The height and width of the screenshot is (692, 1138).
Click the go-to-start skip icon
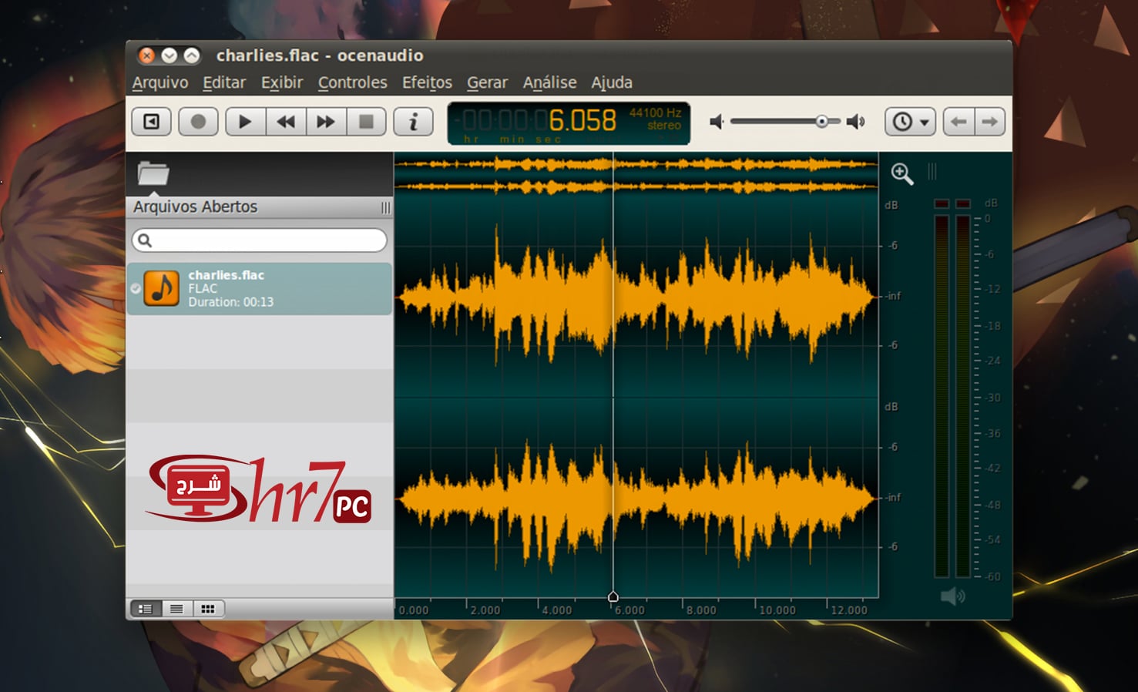151,121
